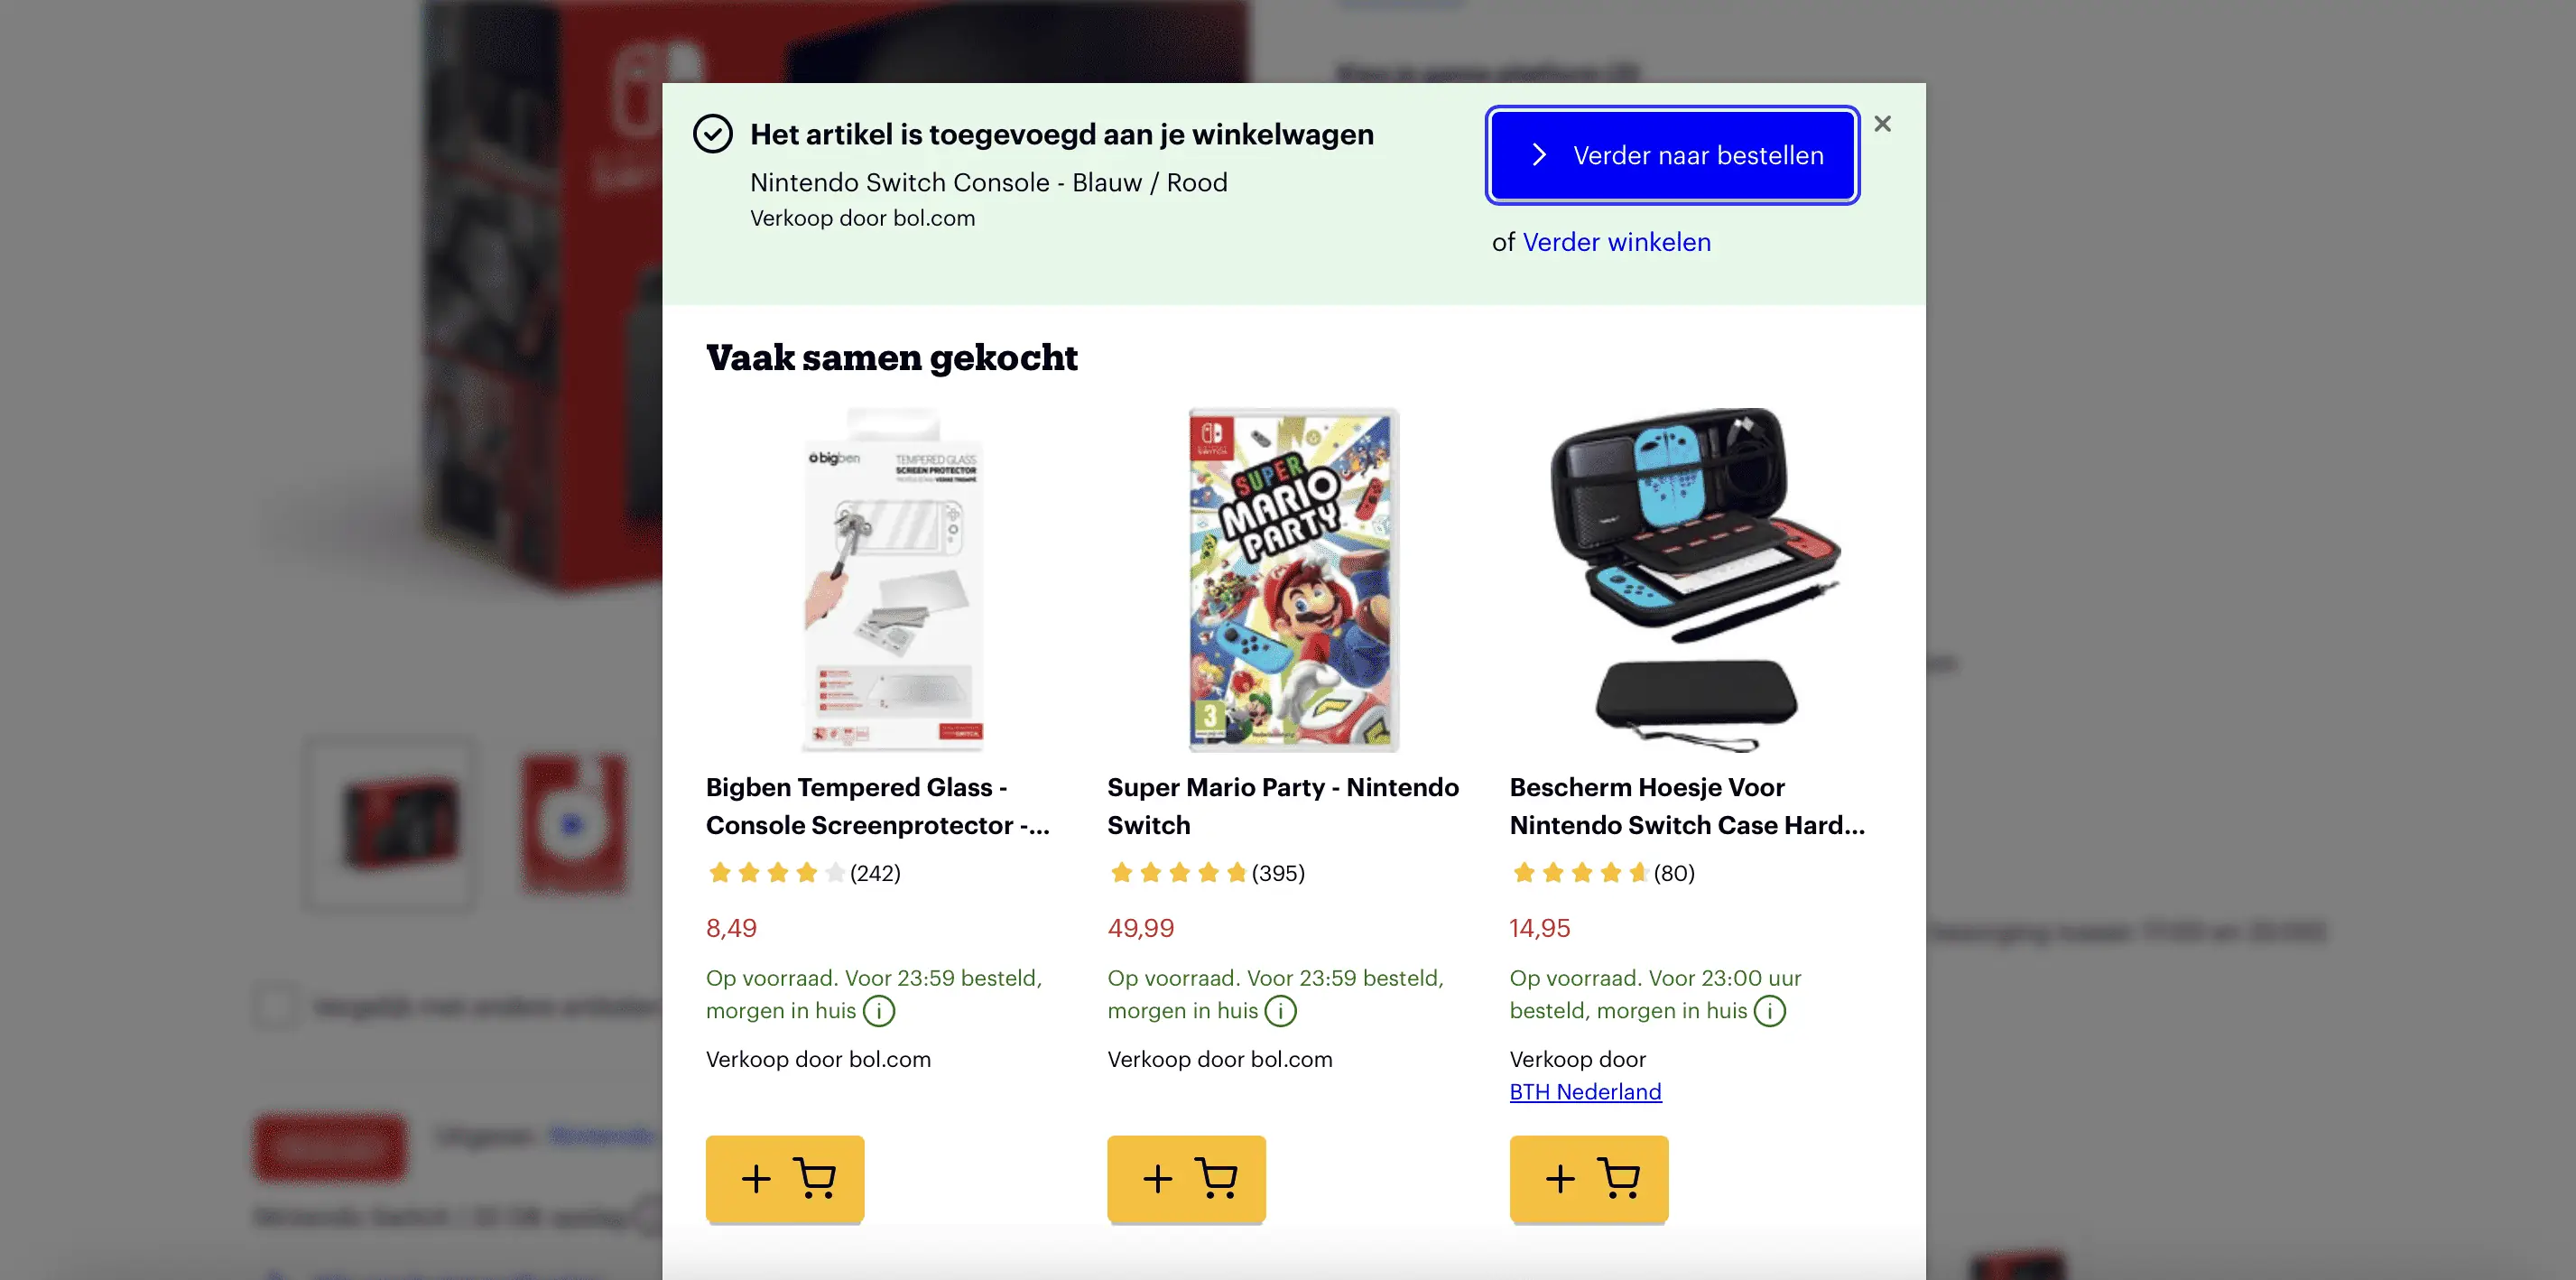Click the Super Mario Party box art image
The height and width of the screenshot is (1280, 2576).
[x=1292, y=580]
